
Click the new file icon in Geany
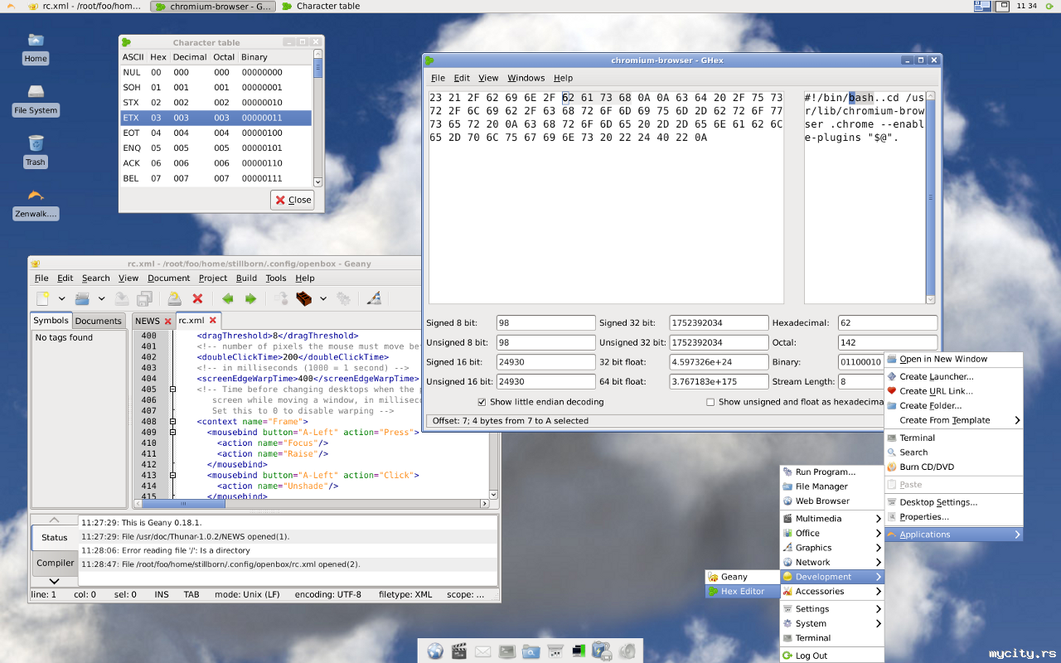coord(43,298)
